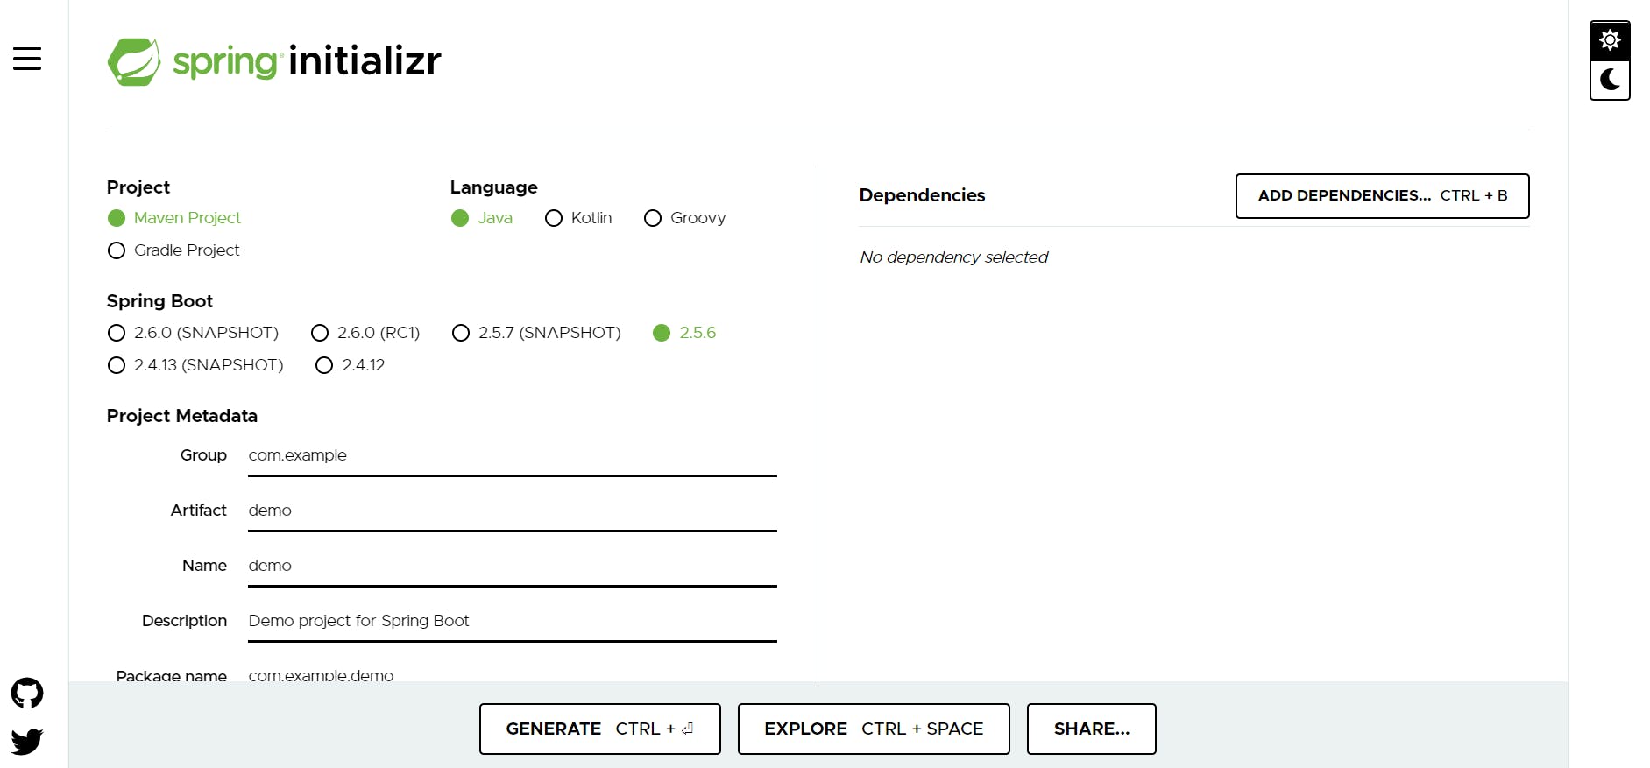Select Gradle Project radio button
1650x768 pixels.
point(173,250)
